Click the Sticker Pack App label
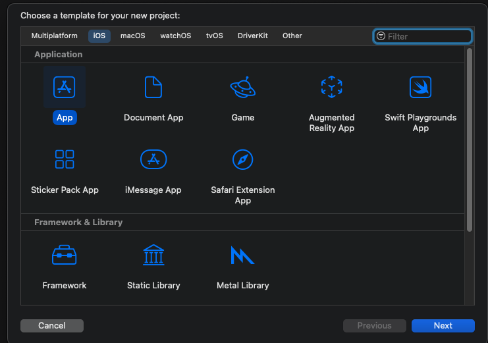Viewport: 488px width, 343px height. pyautogui.click(x=65, y=190)
